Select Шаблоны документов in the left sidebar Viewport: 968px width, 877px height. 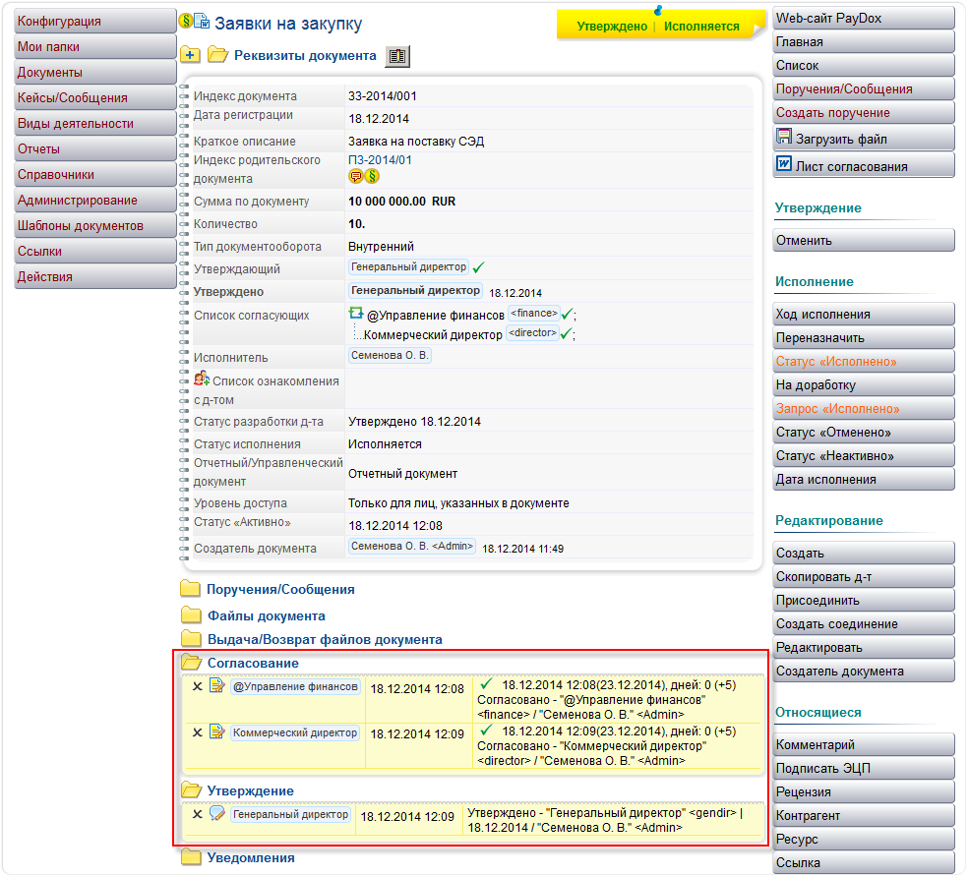(80, 226)
